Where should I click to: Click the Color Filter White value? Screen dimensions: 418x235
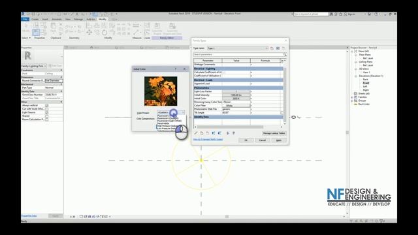click(236, 106)
